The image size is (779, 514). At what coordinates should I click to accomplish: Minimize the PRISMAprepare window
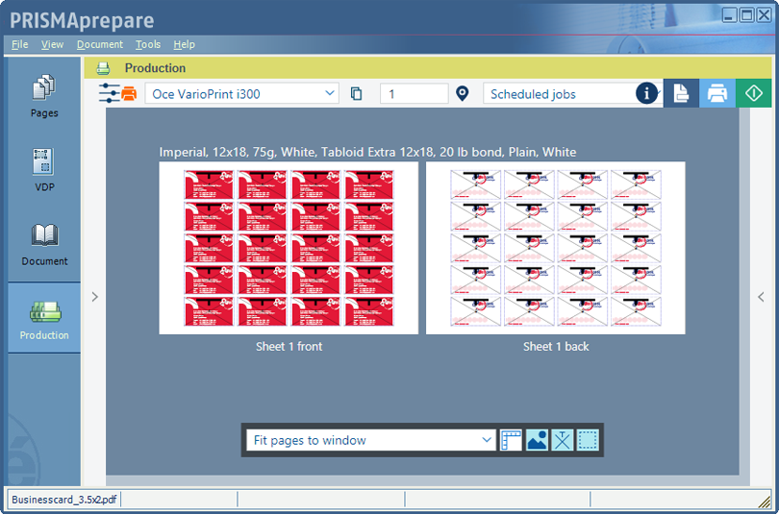click(x=729, y=15)
